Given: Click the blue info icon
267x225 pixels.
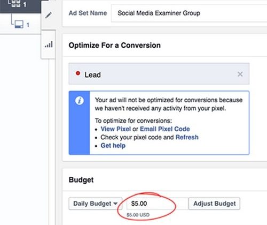Looking at the screenshot, I should click(80, 101).
